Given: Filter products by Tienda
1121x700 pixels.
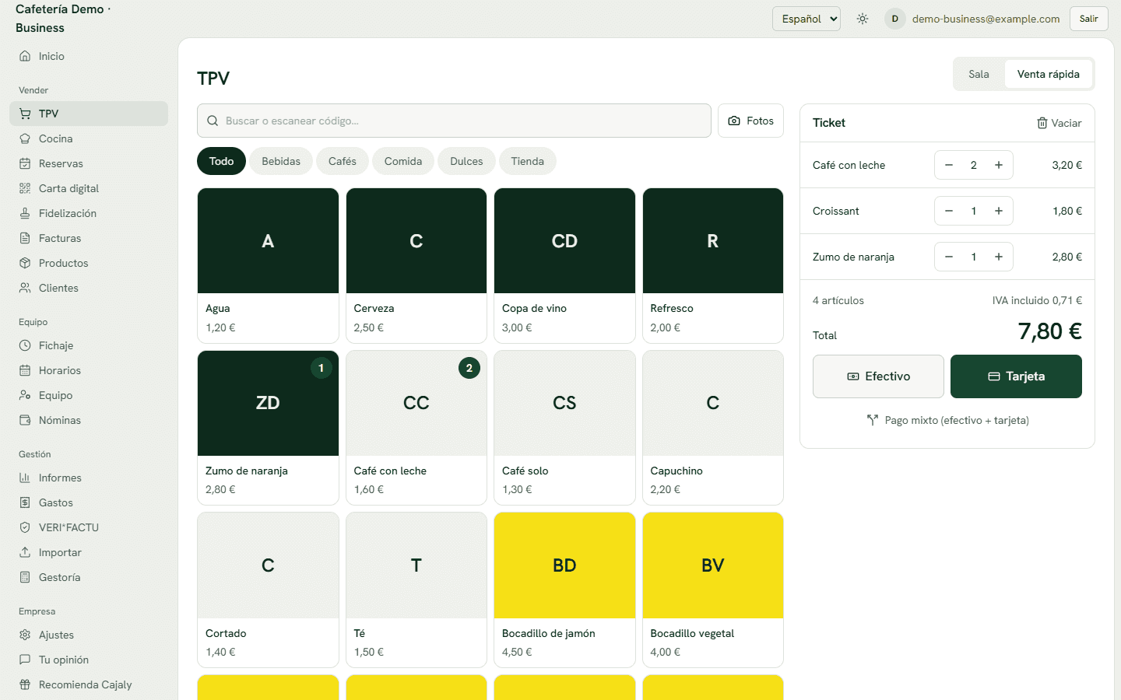Looking at the screenshot, I should [x=527, y=161].
